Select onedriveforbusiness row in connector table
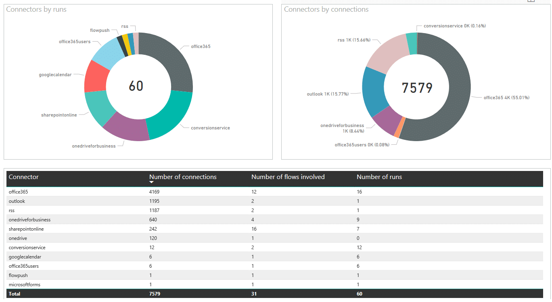Viewport: 552px width, 302px height. (274, 220)
